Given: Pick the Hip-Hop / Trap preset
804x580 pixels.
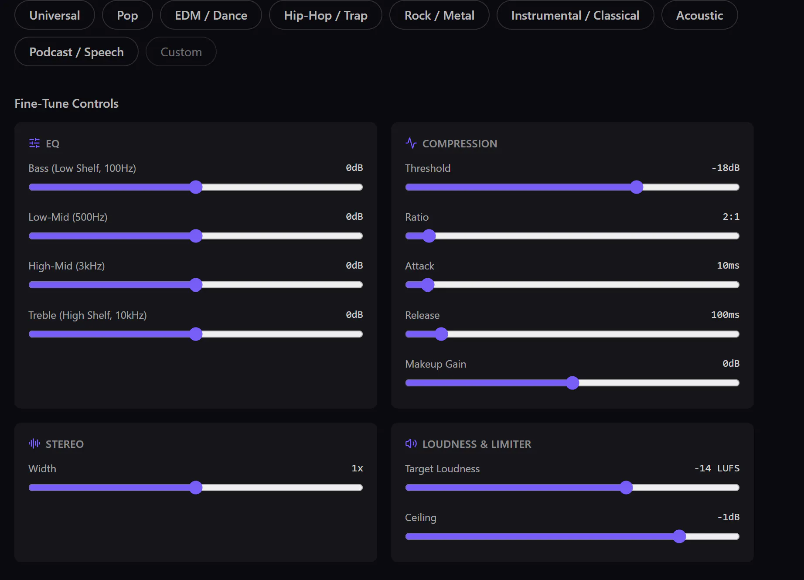Looking at the screenshot, I should [326, 15].
